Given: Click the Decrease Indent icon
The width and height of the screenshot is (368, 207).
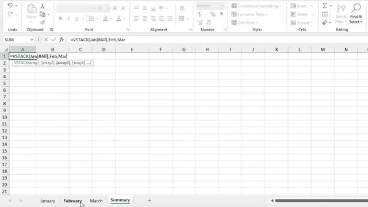Looking at the screenshot, I should 162,18.
